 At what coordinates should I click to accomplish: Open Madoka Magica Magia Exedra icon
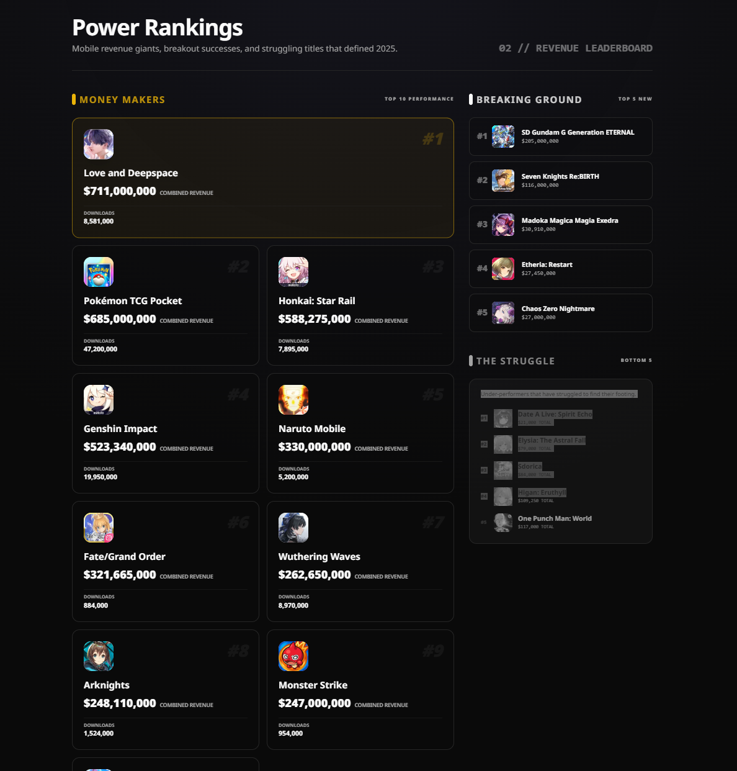click(x=503, y=225)
